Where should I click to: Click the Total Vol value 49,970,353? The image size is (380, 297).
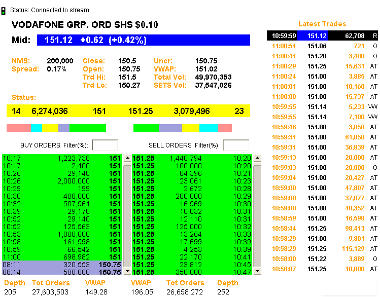point(213,77)
